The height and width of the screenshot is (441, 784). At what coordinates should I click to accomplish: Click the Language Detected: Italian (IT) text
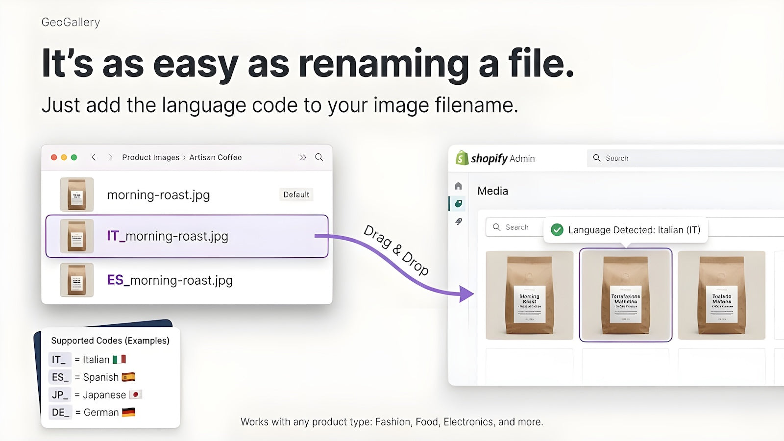tap(634, 230)
